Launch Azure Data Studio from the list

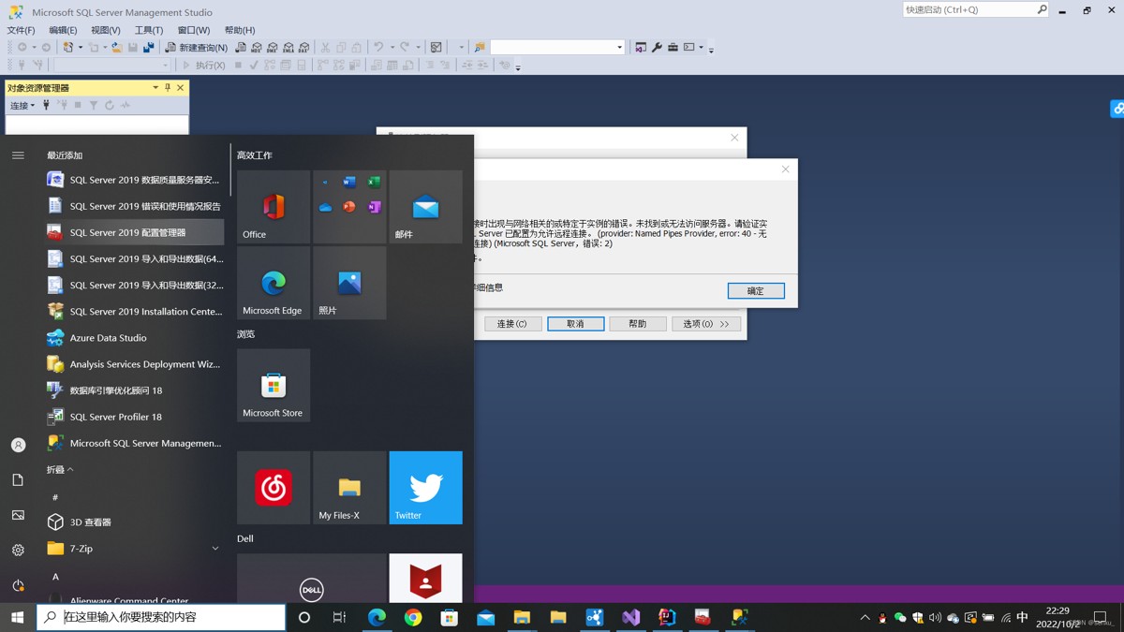(x=108, y=338)
